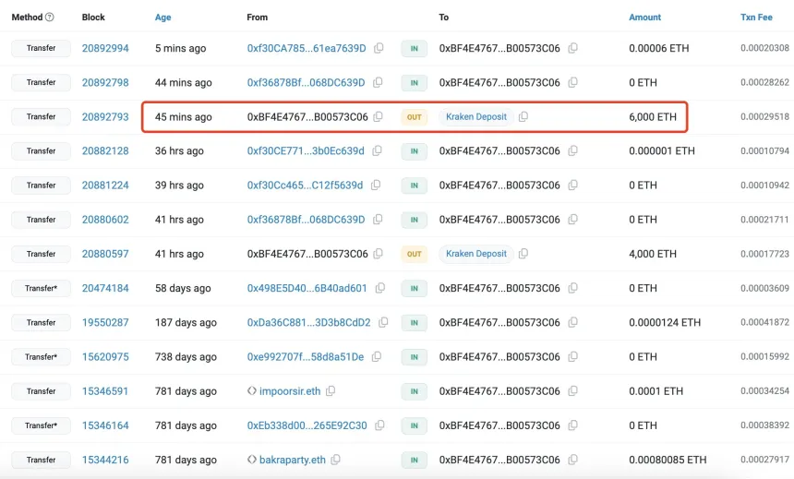Click the OUT badge in the 4,000 ETH row
794x479 pixels.
pyautogui.click(x=414, y=254)
